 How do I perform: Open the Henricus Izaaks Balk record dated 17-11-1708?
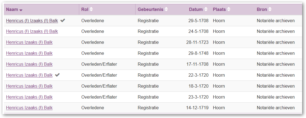tap(29, 64)
